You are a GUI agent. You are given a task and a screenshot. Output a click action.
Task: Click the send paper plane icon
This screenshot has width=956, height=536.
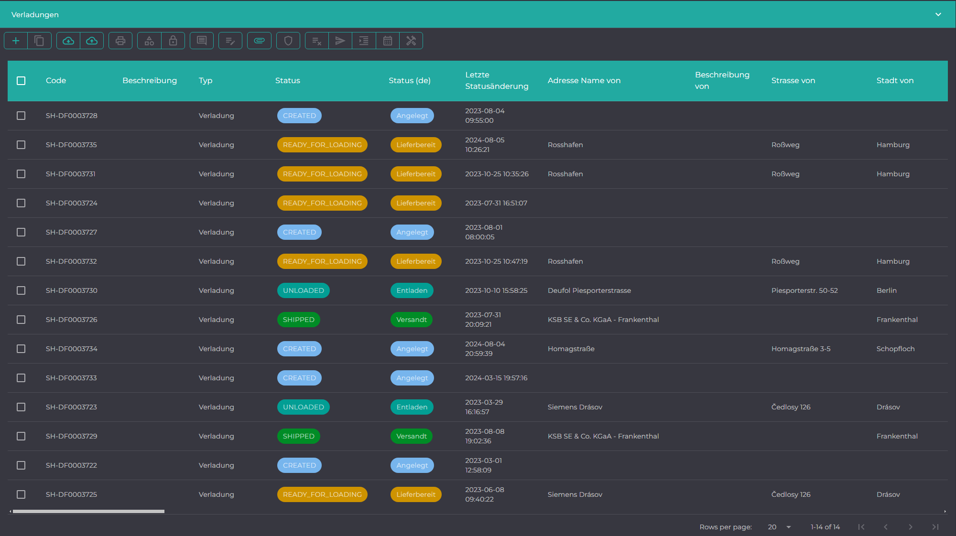coord(340,41)
